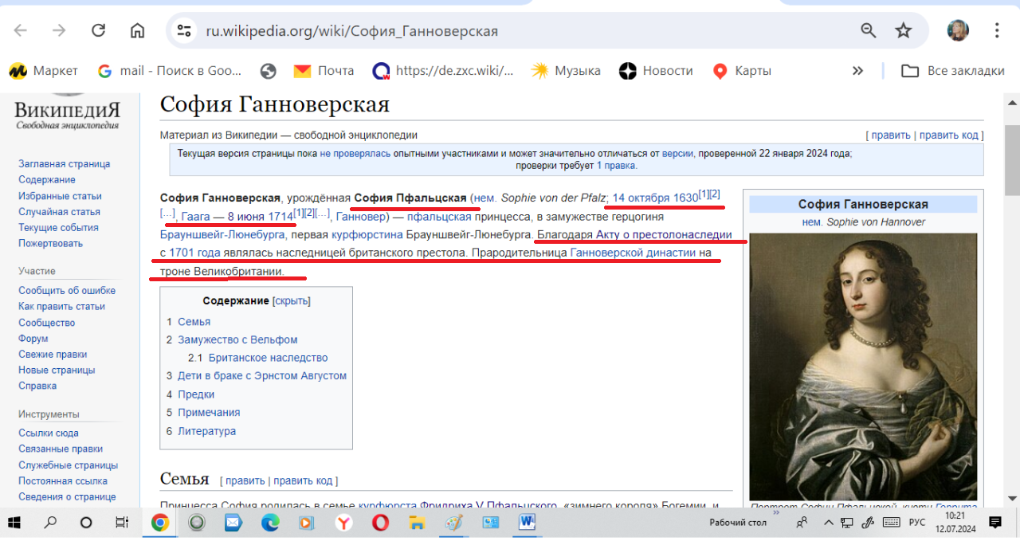This screenshot has height=545, width=1020.
Task: Open the Карты bookmark
Action: coord(742,71)
